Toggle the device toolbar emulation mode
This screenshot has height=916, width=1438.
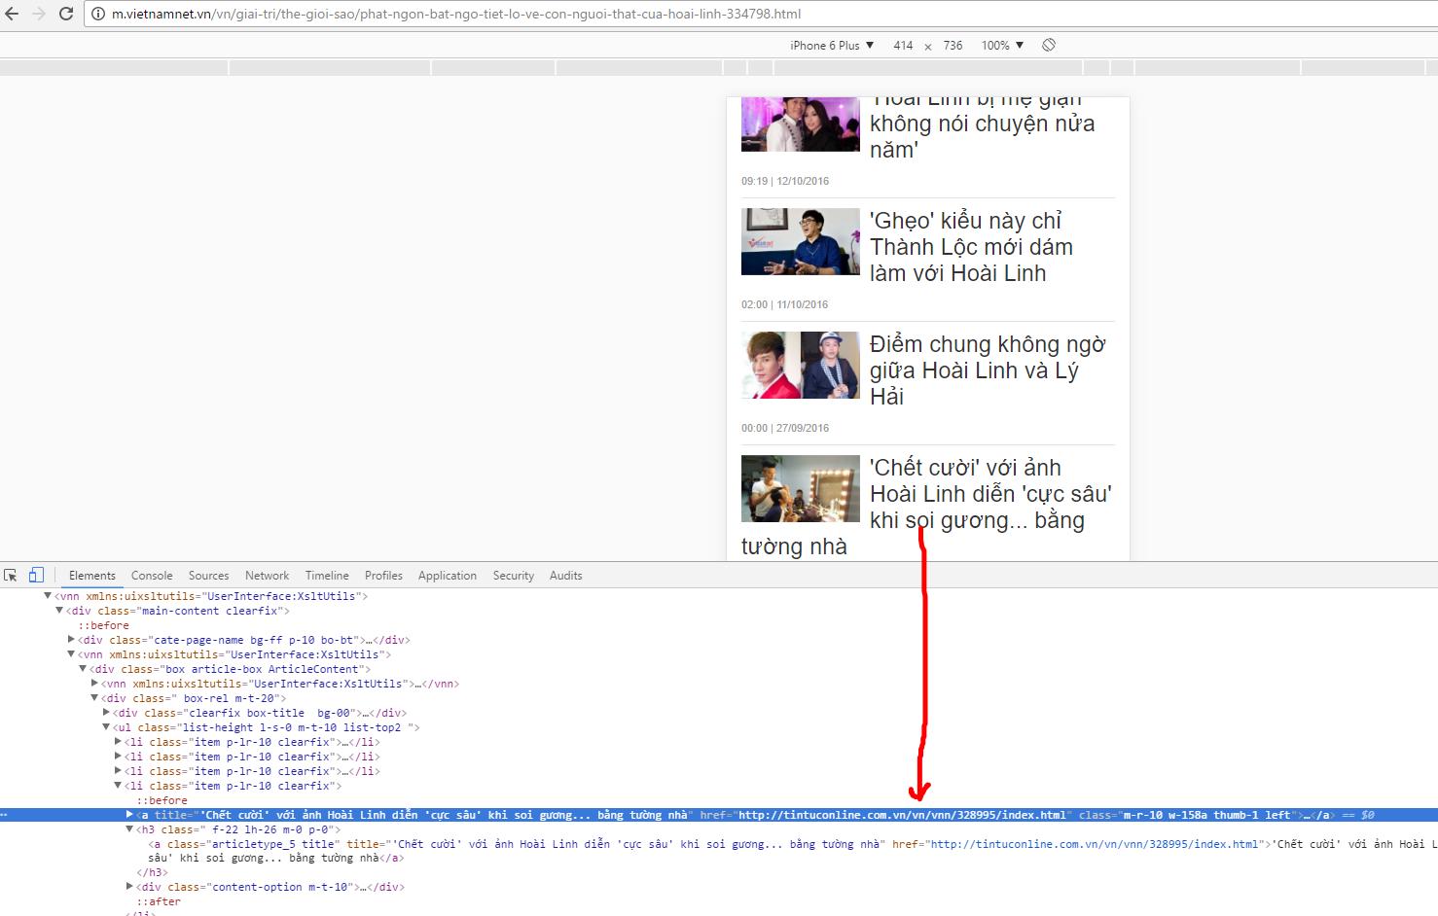(x=36, y=576)
